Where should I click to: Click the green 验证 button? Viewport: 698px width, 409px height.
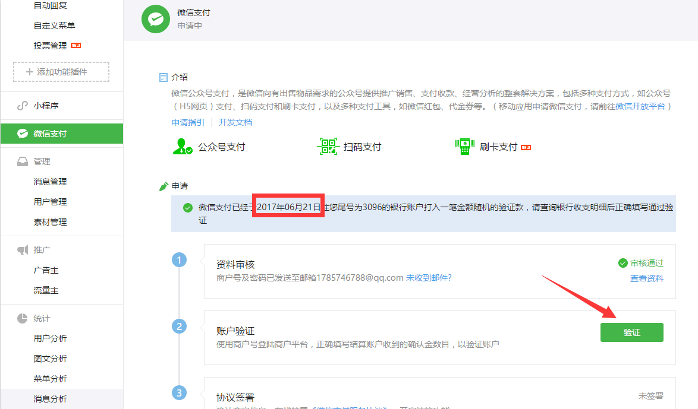point(631,332)
